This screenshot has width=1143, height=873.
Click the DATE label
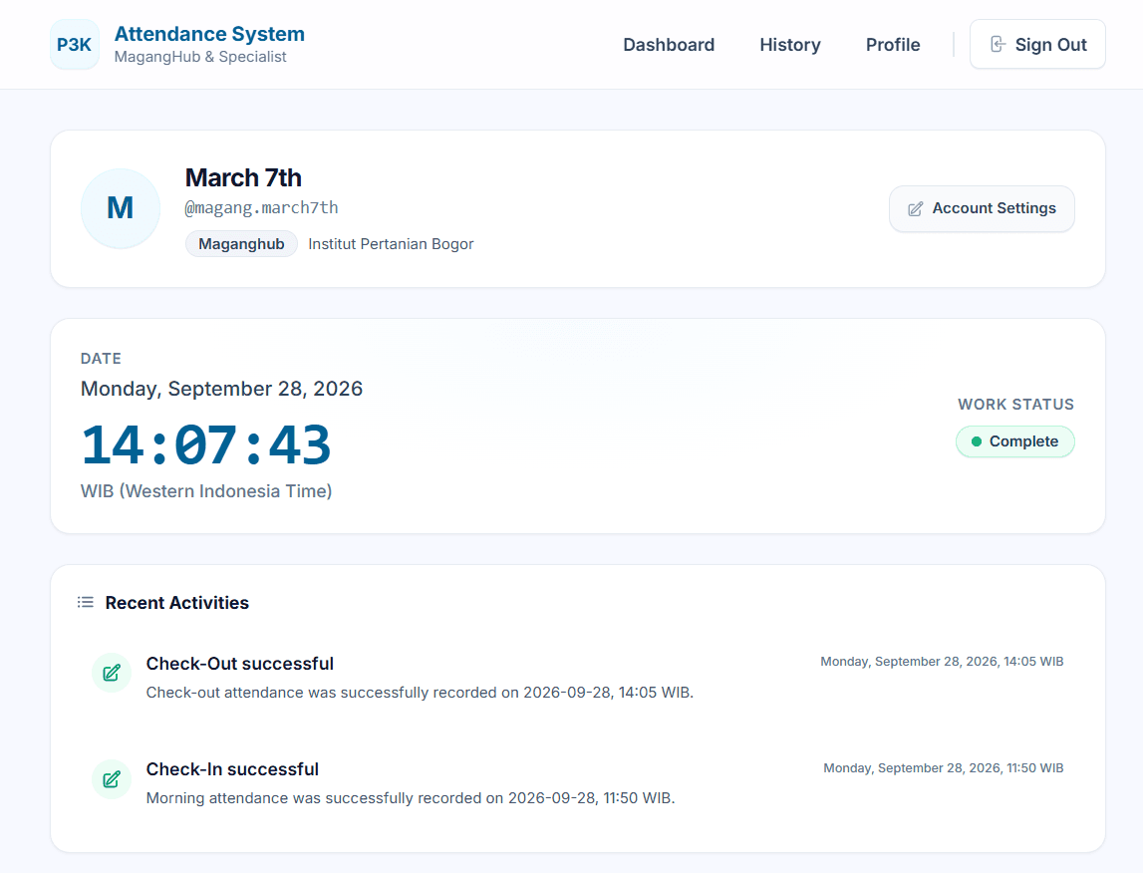101,359
